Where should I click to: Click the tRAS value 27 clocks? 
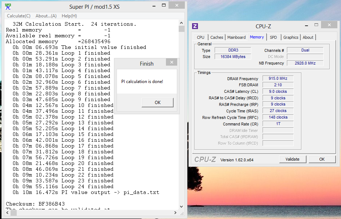point(278,111)
